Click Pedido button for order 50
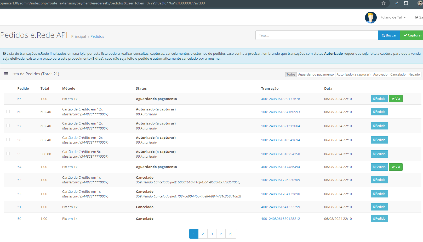Viewport: 423px width, 242px height. pos(379,219)
